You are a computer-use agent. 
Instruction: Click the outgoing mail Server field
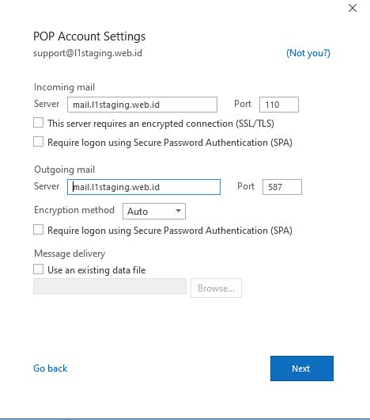144,187
